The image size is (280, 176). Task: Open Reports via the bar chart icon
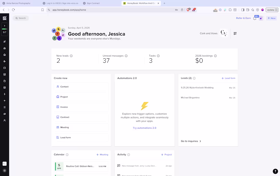[5, 114]
